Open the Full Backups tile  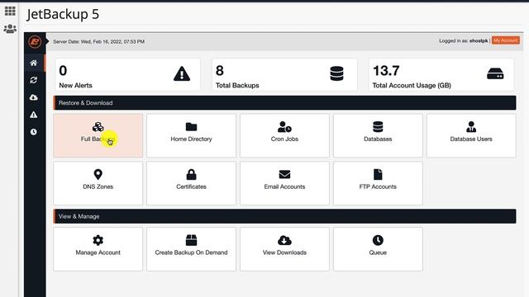98,135
